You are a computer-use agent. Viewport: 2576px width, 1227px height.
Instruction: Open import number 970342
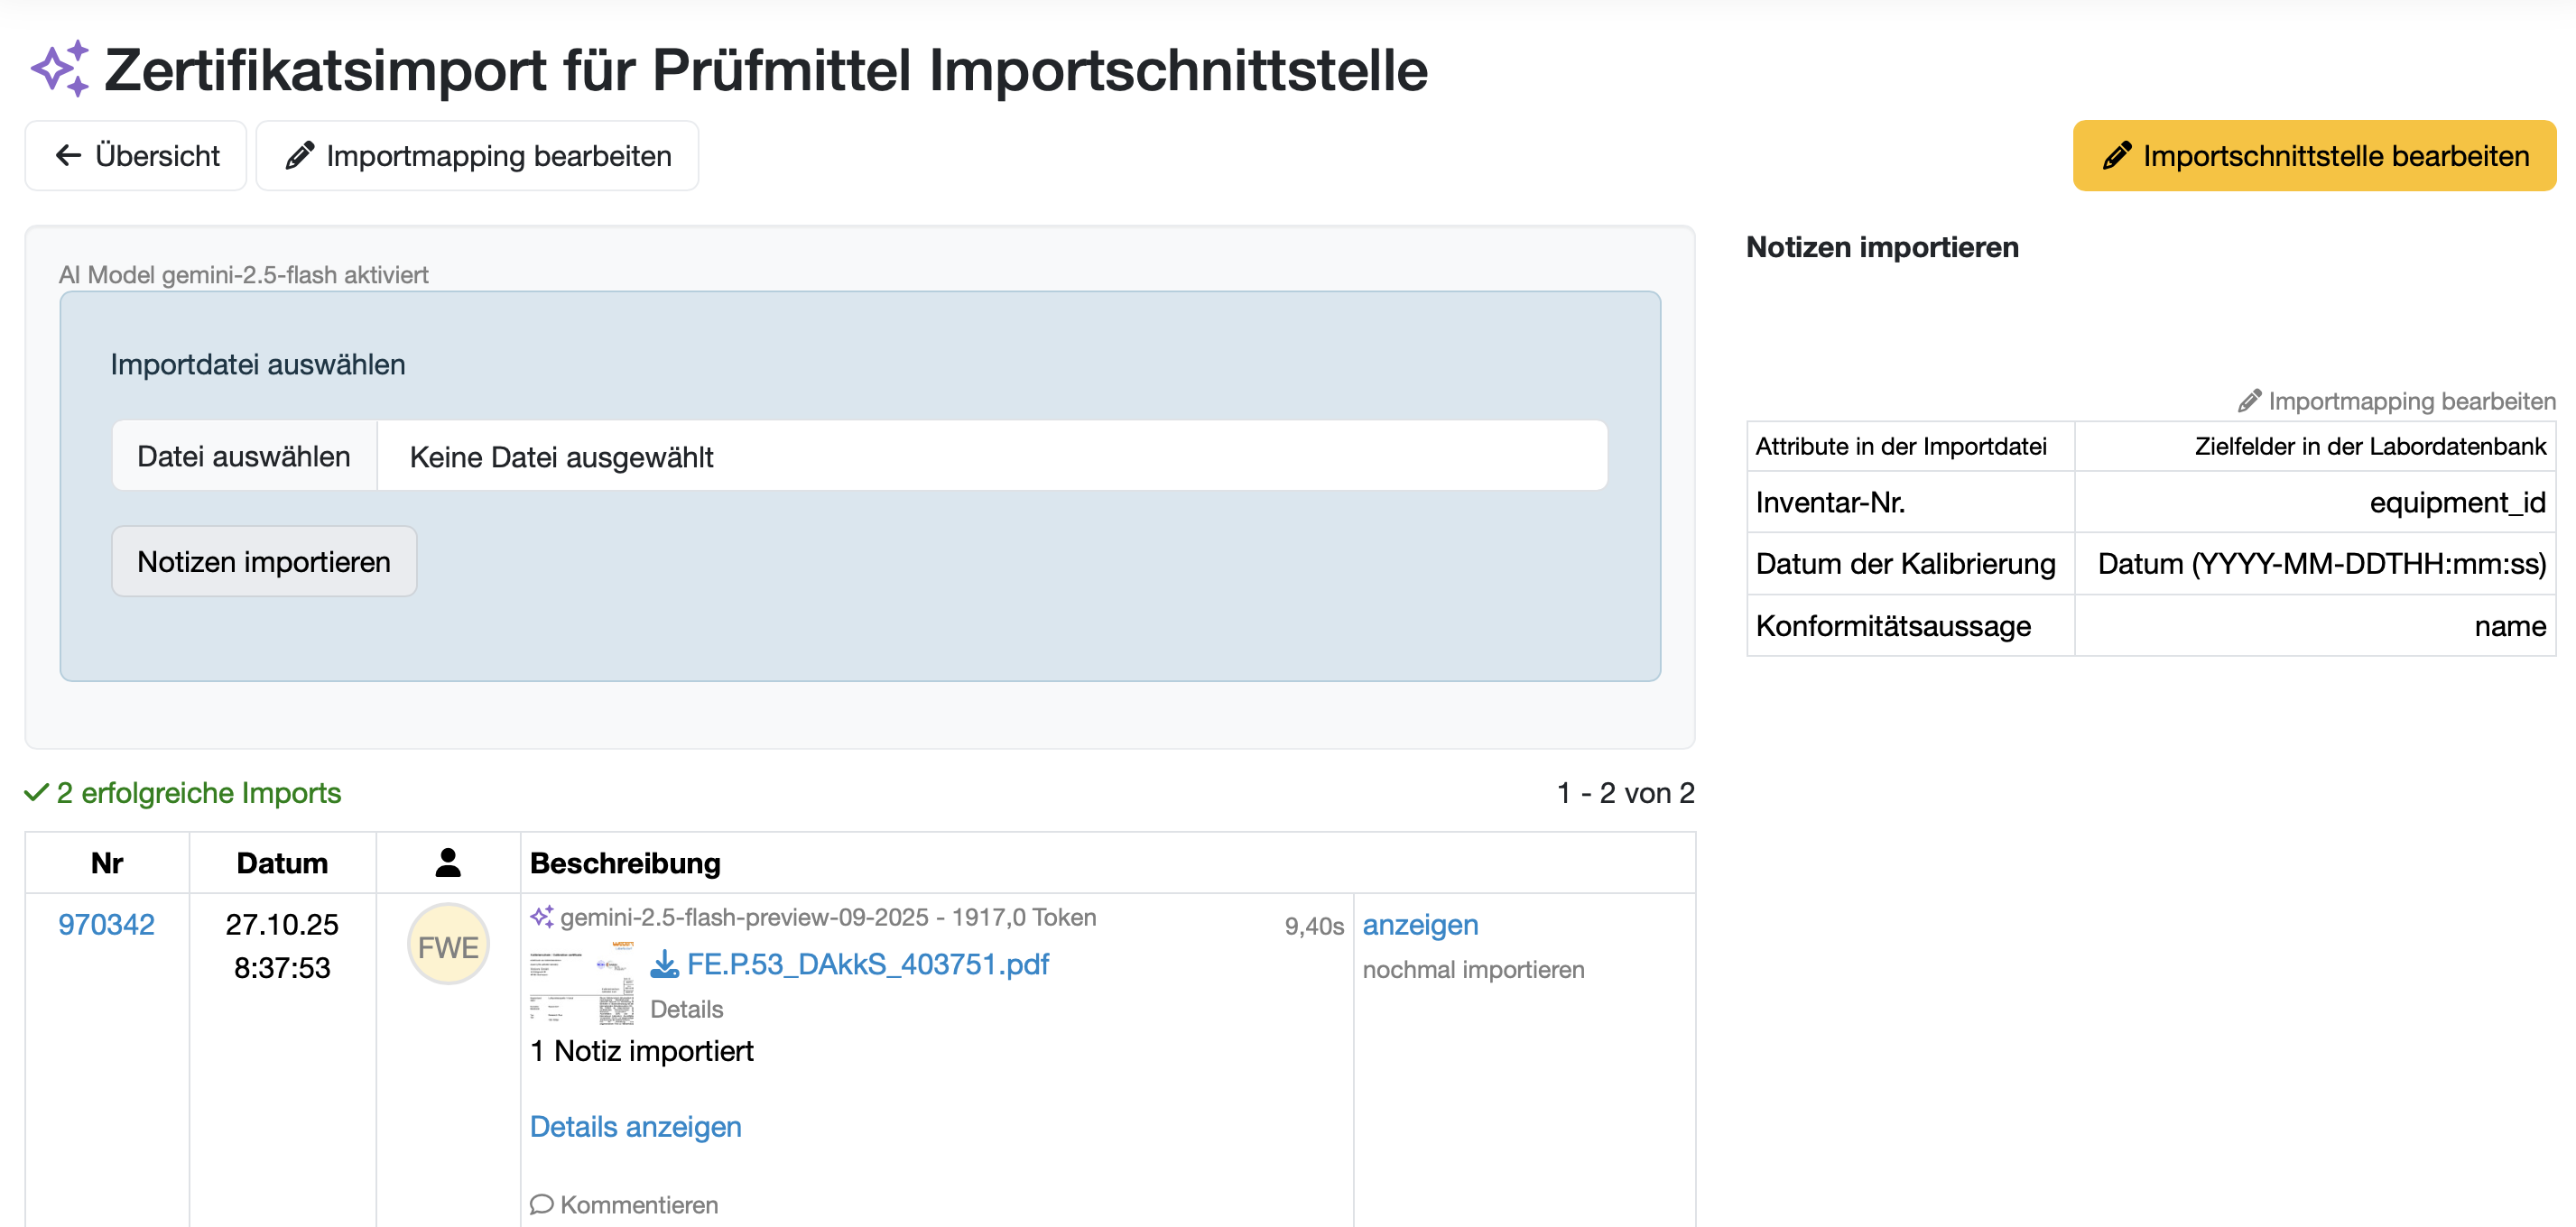click(x=106, y=924)
